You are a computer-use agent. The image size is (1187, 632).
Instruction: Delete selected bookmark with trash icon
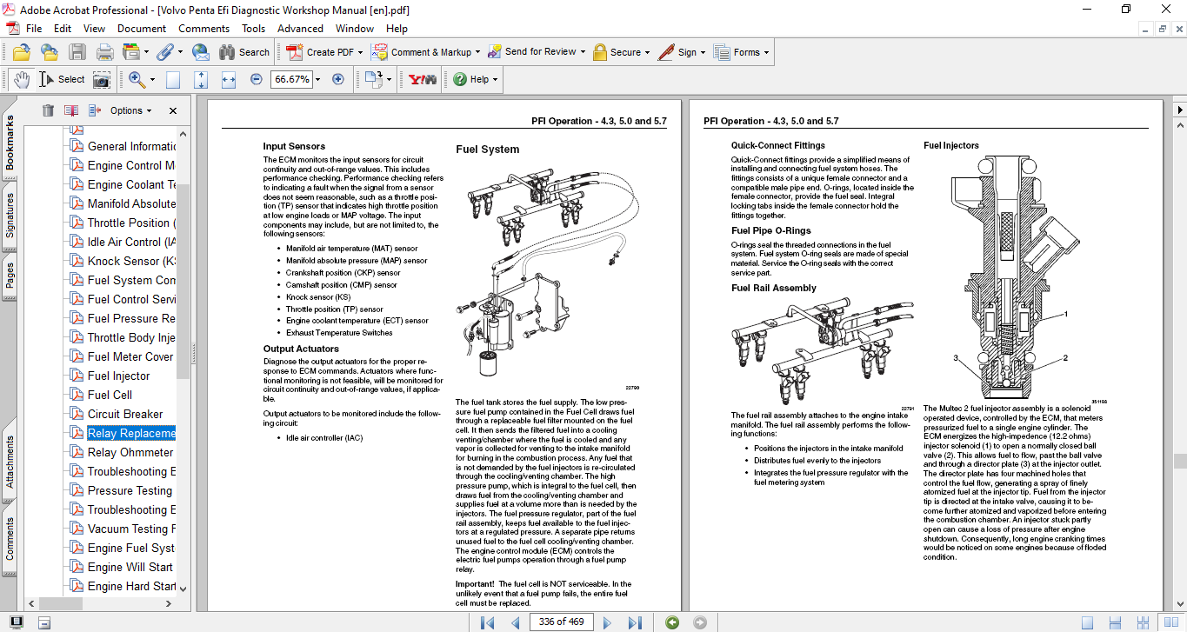tap(48, 110)
